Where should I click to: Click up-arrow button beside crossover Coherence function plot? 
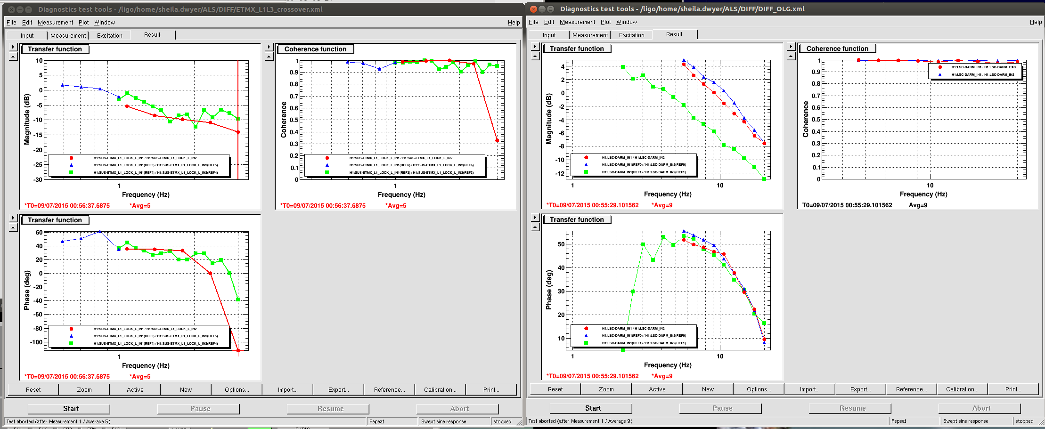tap(269, 57)
